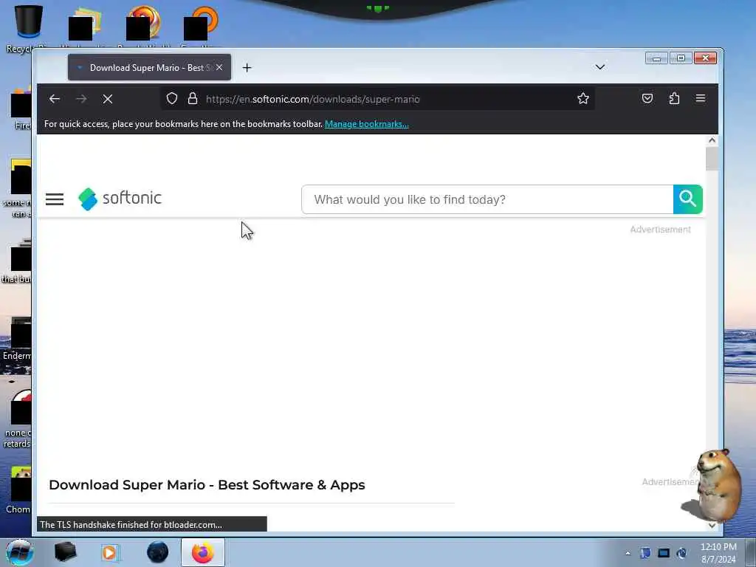Open the Save to Pocket icon
Screen dimensions: 756x567
pos(647,98)
